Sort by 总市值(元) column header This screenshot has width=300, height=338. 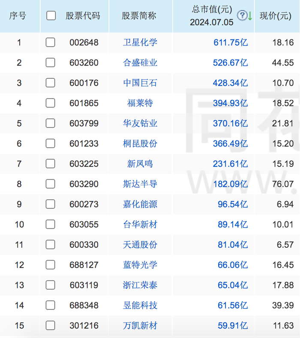coord(212,16)
